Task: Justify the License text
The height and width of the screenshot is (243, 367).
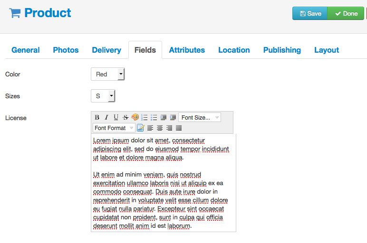Action: [x=179, y=128]
